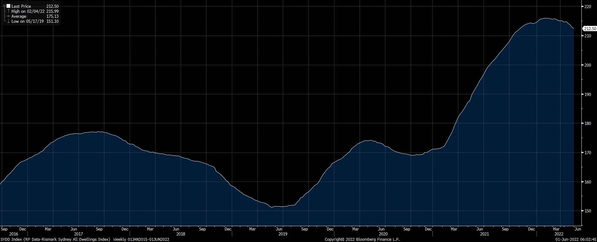Click the 212.50 price tag on right axis
The width and height of the screenshot is (597, 242).
(x=590, y=29)
